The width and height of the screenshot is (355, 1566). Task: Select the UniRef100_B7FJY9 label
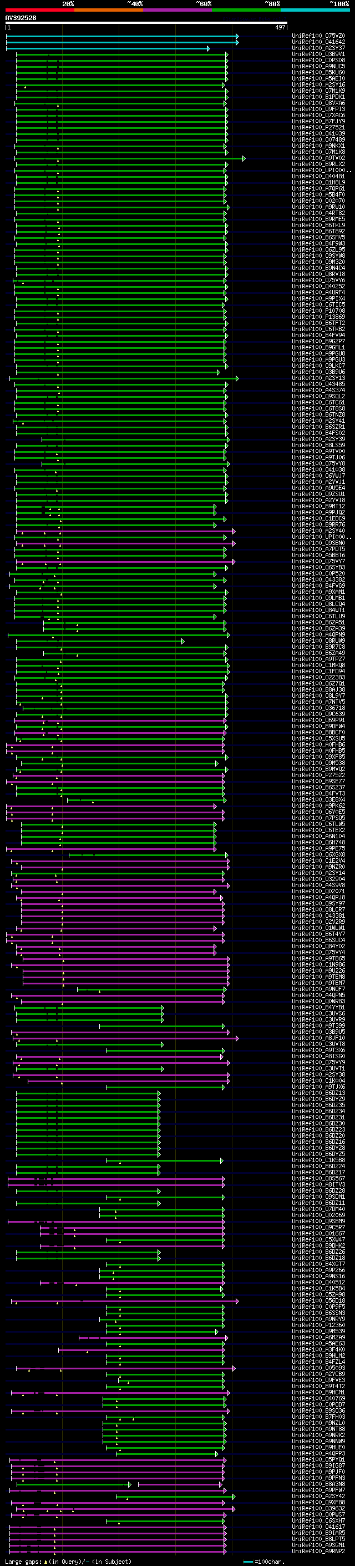318,122
